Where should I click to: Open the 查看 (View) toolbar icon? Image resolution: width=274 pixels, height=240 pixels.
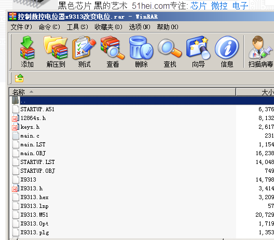[x=113, y=52]
